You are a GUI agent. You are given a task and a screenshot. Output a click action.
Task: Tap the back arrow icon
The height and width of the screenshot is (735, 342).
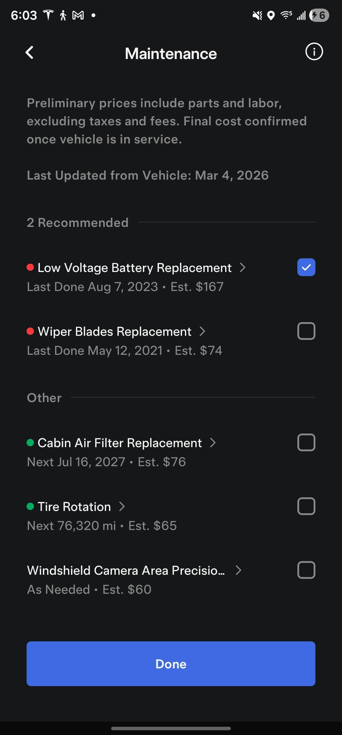(x=30, y=53)
